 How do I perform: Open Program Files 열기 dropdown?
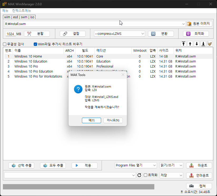point(136,165)
